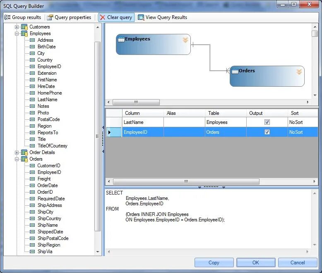This screenshot has width=322, height=273.
Task: Click the red X Clear query icon
Action: (103, 17)
